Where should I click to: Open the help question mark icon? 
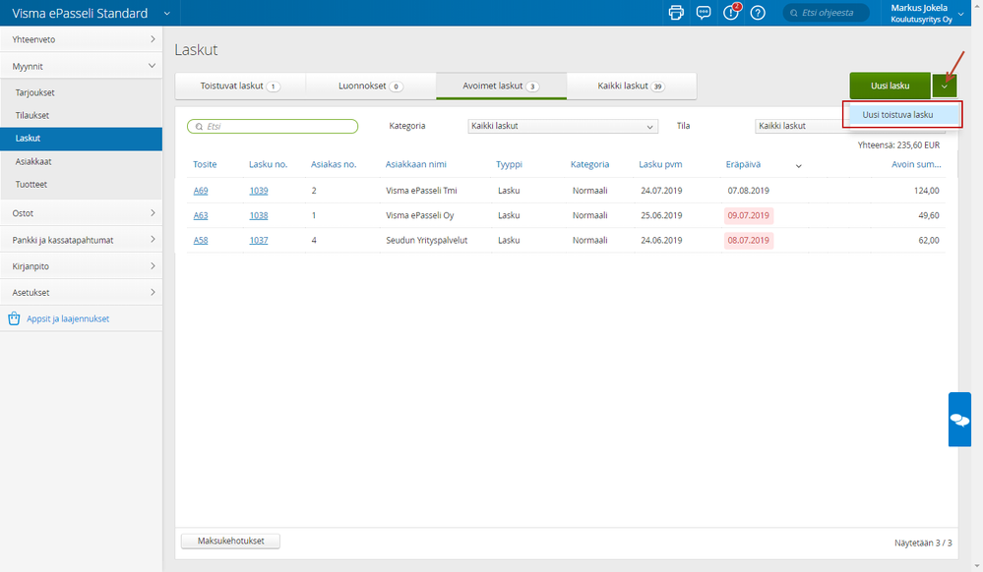758,13
